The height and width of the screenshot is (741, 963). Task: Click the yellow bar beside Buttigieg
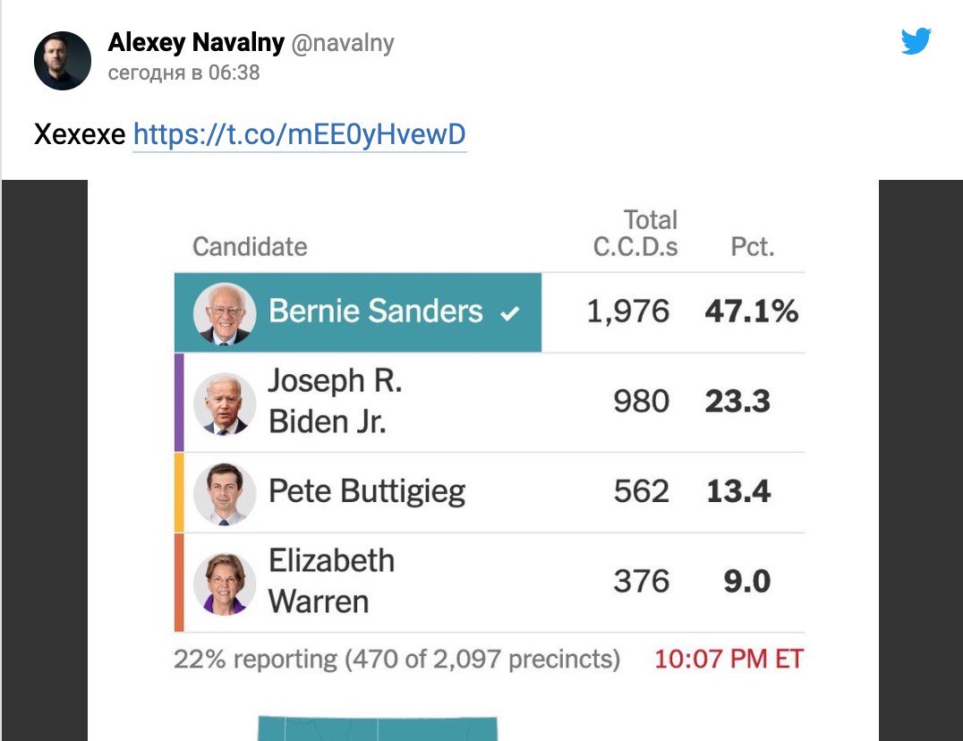tap(179, 493)
